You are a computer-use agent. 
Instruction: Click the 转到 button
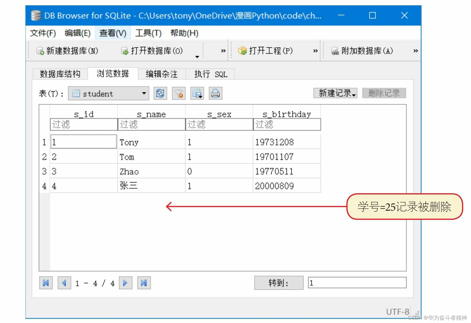(x=279, y=283)
